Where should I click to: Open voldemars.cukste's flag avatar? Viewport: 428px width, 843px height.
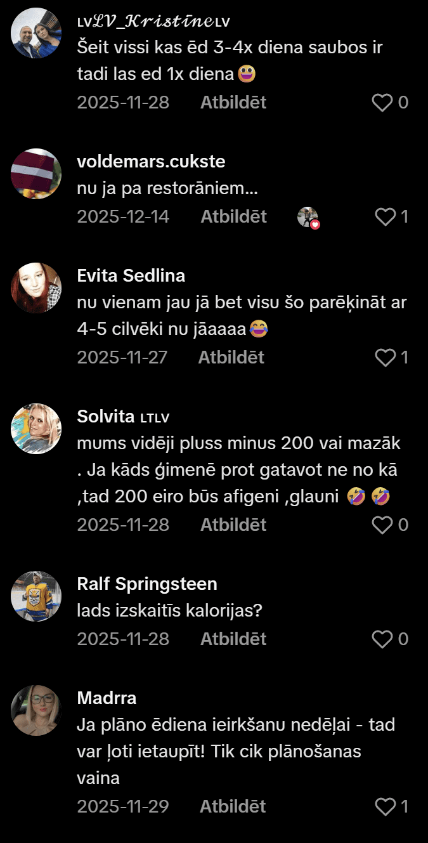tap(37, 173)
